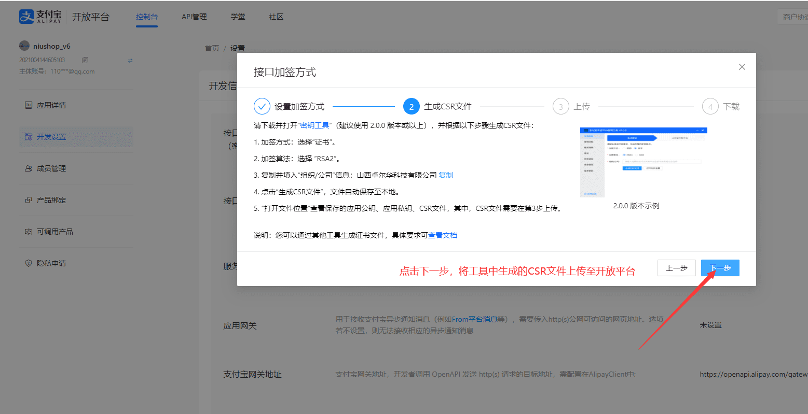Viewport: 808px width, 414px height.
Task: Open 社区 in top navigation
Action: (276, 17)
